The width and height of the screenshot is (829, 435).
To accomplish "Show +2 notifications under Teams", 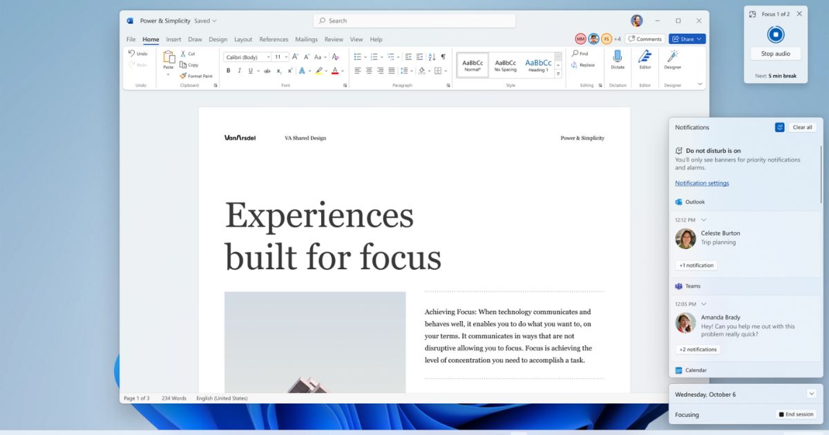I will click(x=698, y=349).
